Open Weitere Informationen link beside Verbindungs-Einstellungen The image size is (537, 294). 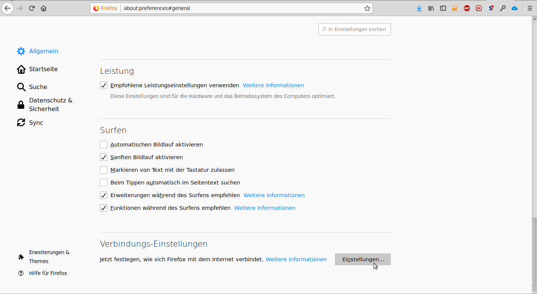pos(296,259)
